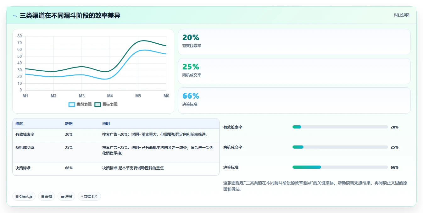This screenshot has height=213, width=423.
Task: Click the 决策标准 progress bar
Action: click(x=340, y=167)
